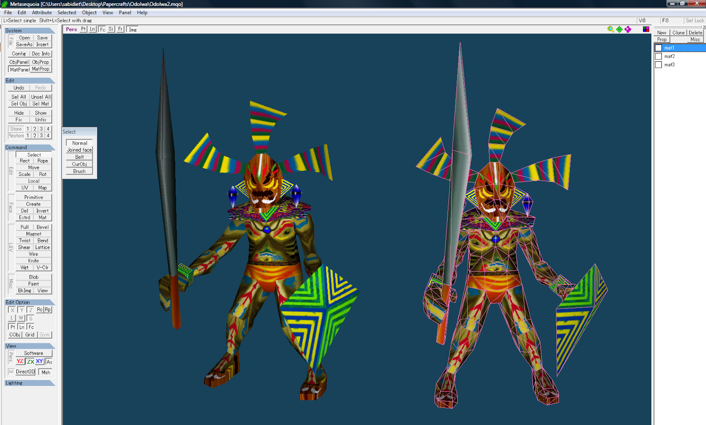This screenshot has width=706, height=425.
Task: Toggle the X axis lock in Edit Option
Action: pyautogui.click(x=12, y=310)
